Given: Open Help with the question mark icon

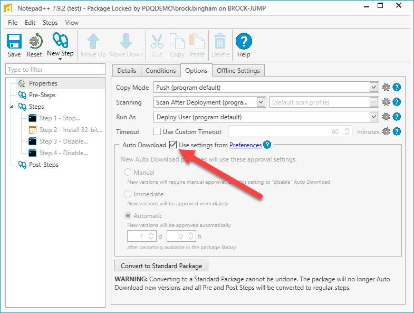Looking at the screenshot, I should (x=244, y=41).
